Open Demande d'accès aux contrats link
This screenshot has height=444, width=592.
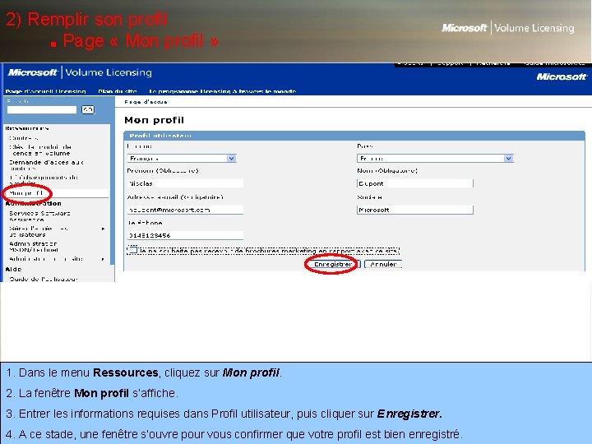(x=46, y=165)
